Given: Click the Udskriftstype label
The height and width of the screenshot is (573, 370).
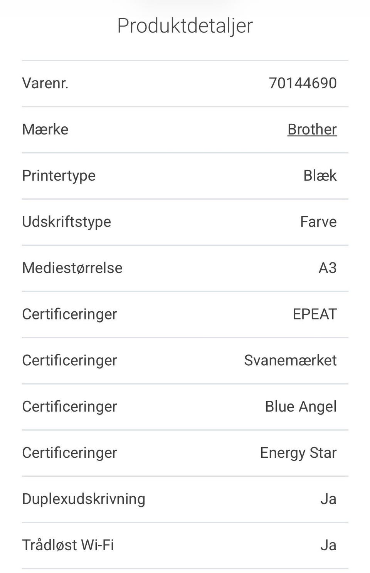Looking at the screenshot, I should tap(66, 222).
